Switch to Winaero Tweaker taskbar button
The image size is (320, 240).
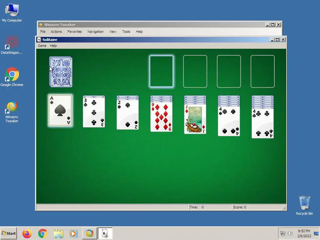[89, 233]
